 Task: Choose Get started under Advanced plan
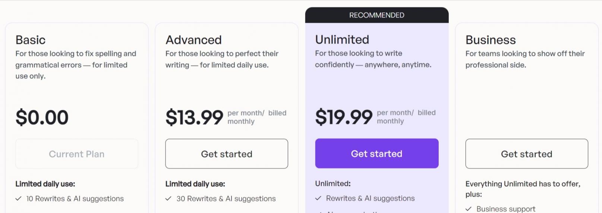click(227, 154)
